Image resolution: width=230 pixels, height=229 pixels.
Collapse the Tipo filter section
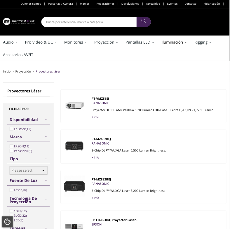coord(46,159)
